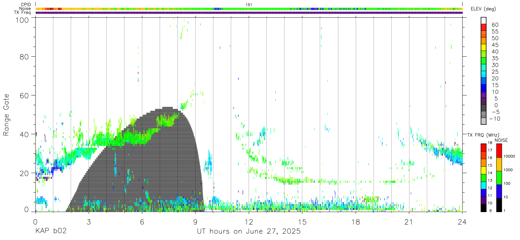
Task: Click the CPID value 151
Action: pyautogui.click(x=249, y=4)
